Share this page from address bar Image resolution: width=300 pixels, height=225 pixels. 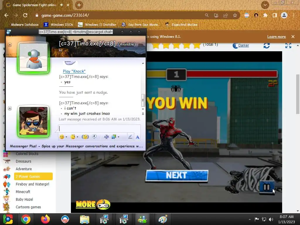point(225,15)
